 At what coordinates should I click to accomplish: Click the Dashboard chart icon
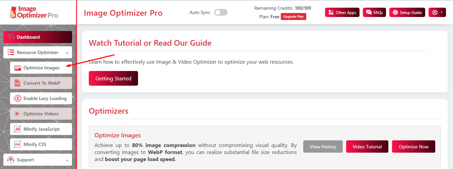[11, 37]
